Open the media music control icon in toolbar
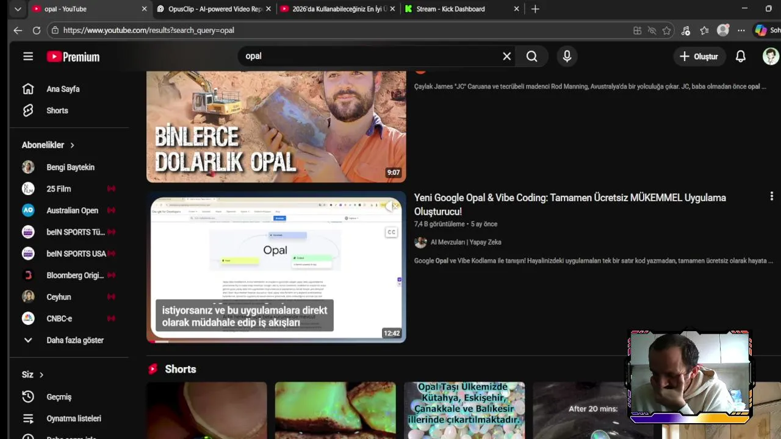 click(x=685, y=30)
